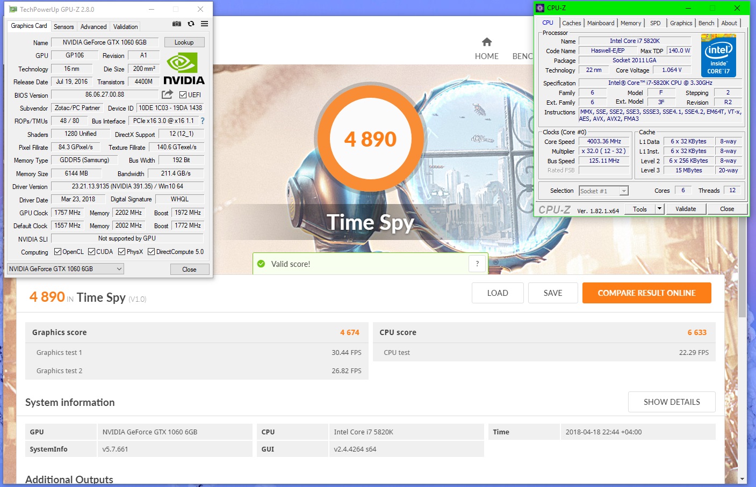
Task: Select the CPU tab in CPU-Z
Action: tap(548, 23)
